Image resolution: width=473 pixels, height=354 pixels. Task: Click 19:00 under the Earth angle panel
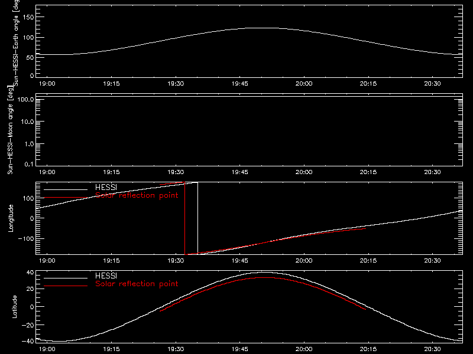pos(47,84)
